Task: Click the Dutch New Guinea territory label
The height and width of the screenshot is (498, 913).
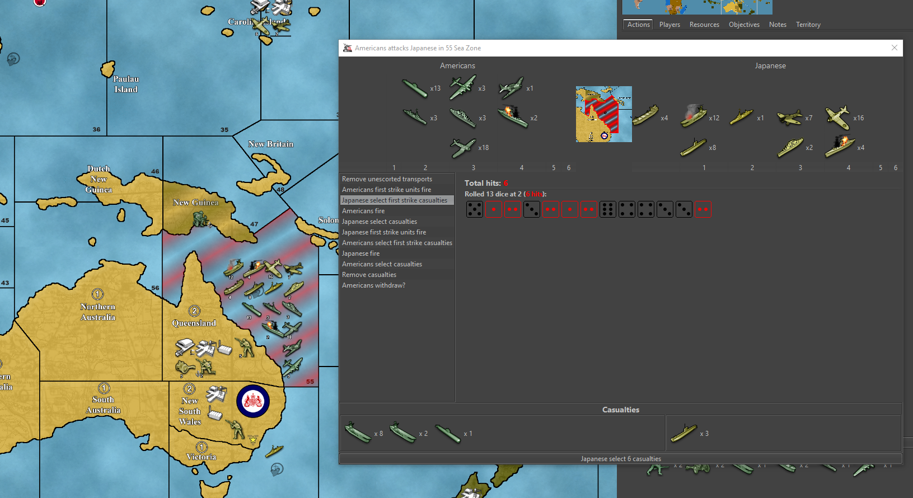Action: [99, 179]
